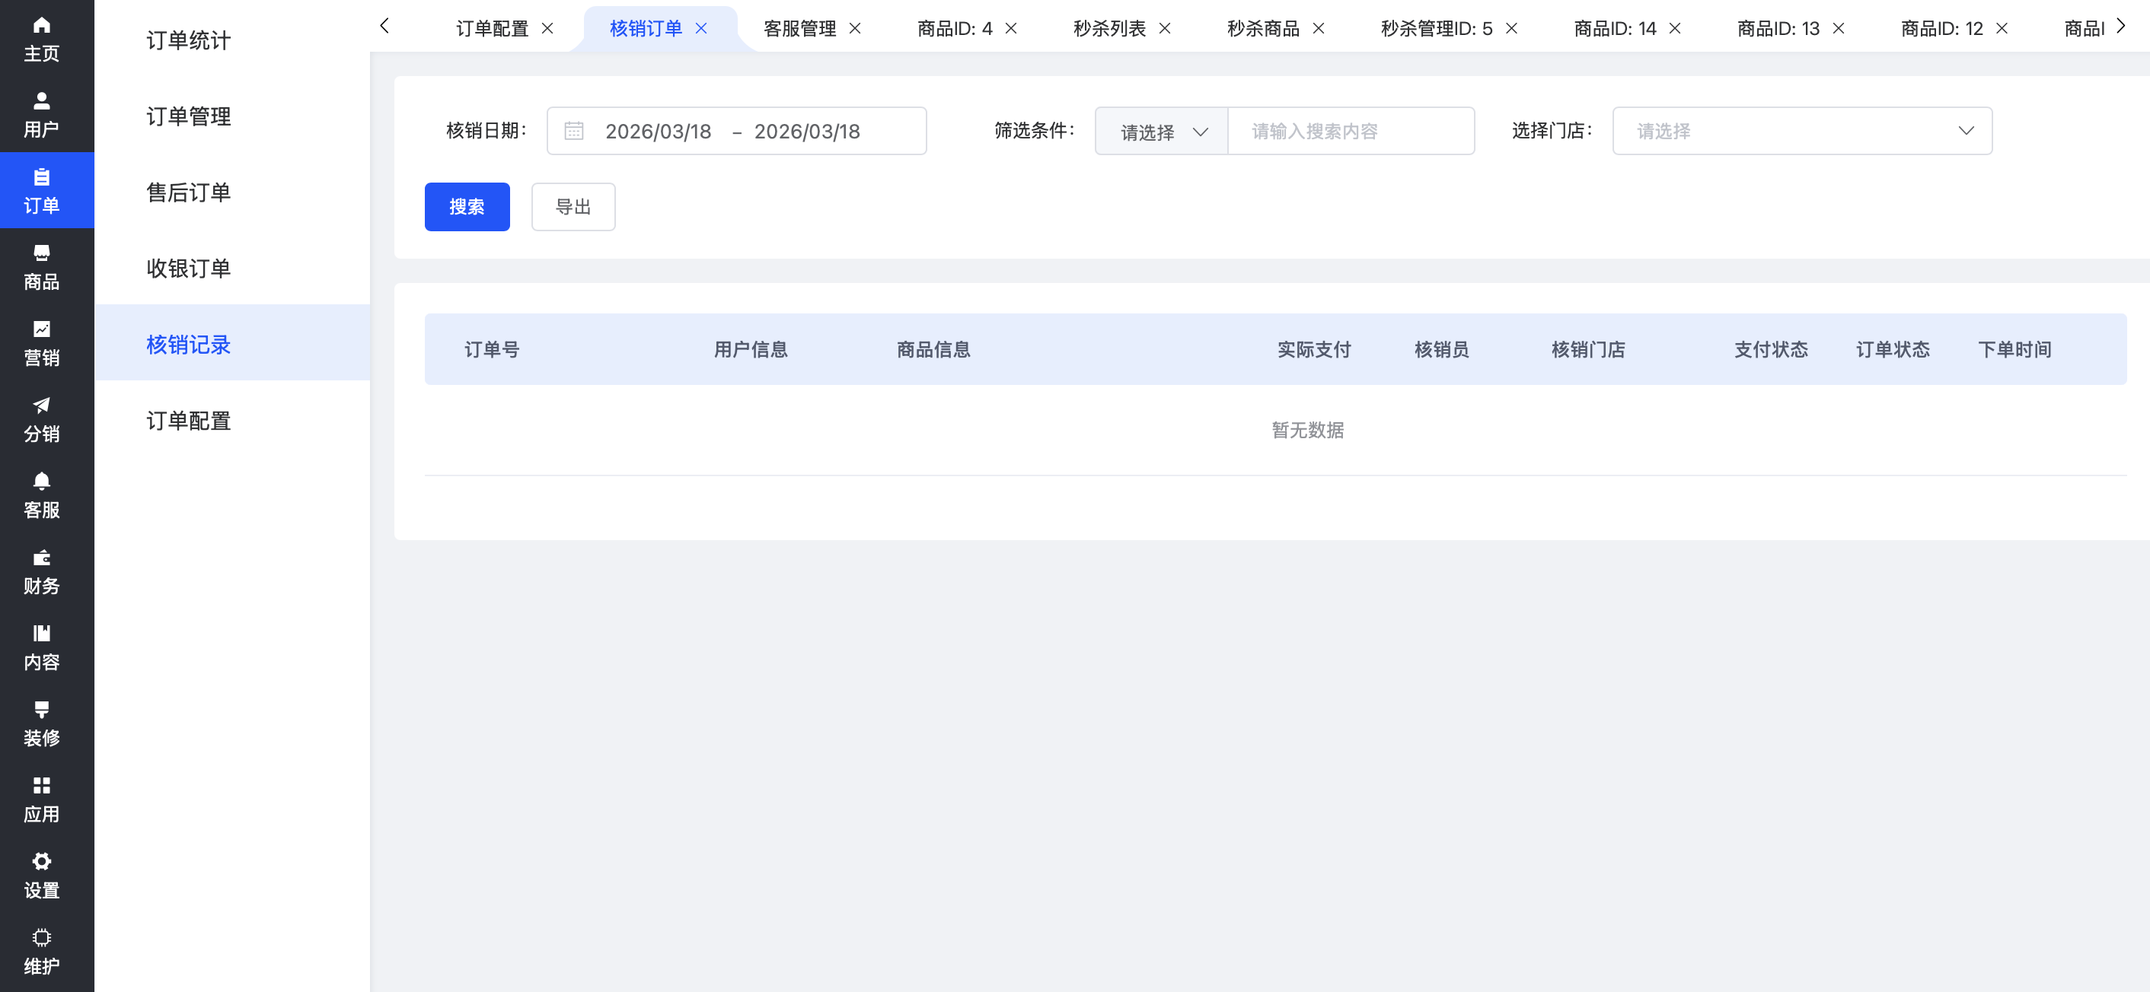Click the blue 搜索 button
This screenshot has height=992, width=2150.
tap(467, 207)
